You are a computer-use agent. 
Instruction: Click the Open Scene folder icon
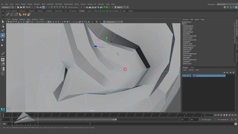coord(21,7)
